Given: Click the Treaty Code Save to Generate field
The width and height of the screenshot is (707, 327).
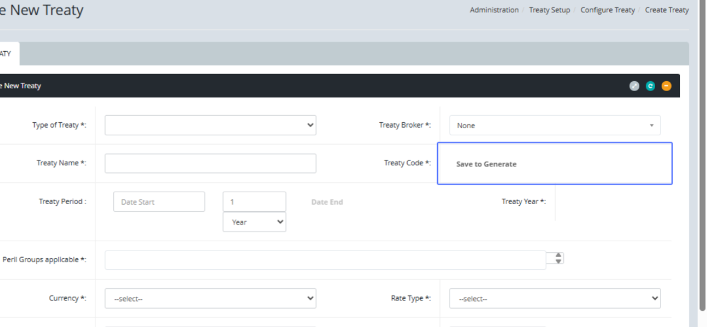Looking at the screenshot, I should [554, 164].
